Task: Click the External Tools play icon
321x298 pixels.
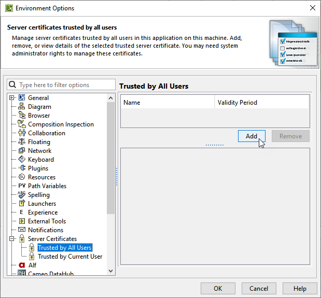Action: point(22,221)
